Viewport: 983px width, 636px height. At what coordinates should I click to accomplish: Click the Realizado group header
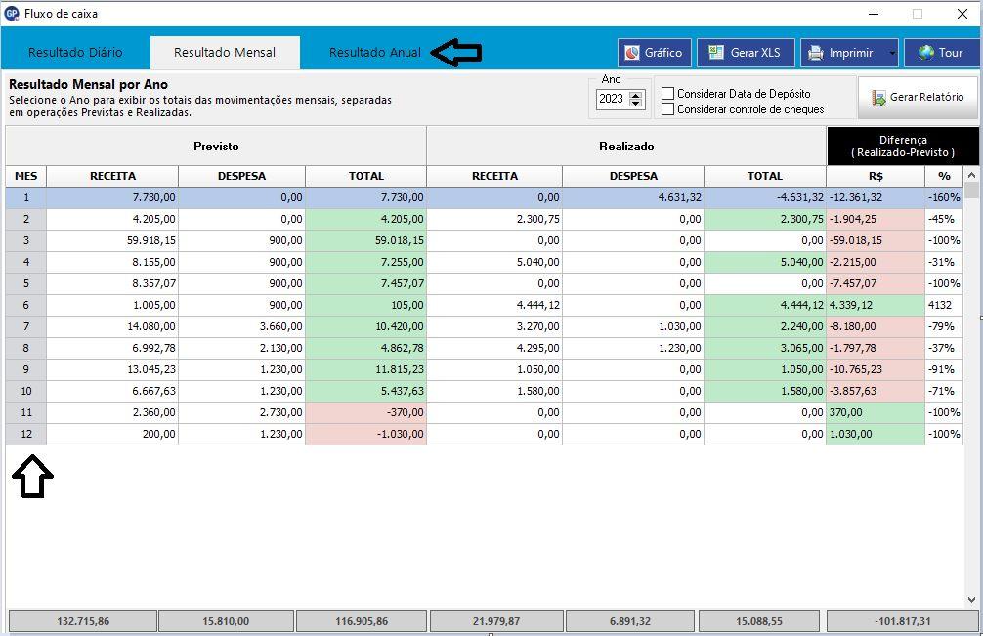626,146
